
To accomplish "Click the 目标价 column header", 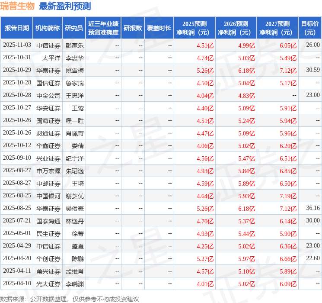I will click(x=309, y=28).
